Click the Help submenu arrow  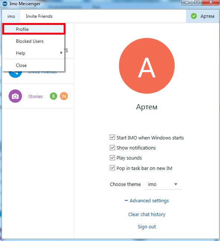pyautogui.click(x=61, y=53)
